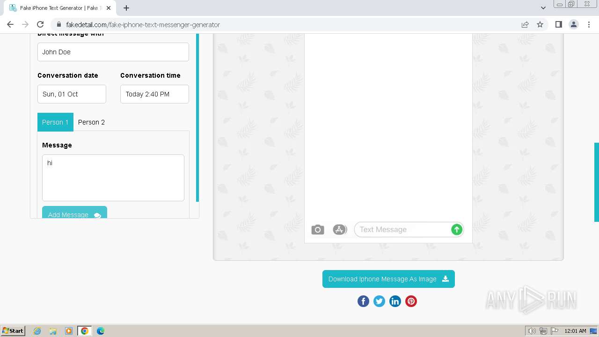The image size is (599, 337).
Task: Open Internet Explorer from taskbar
Action: [x=37, y=331]
